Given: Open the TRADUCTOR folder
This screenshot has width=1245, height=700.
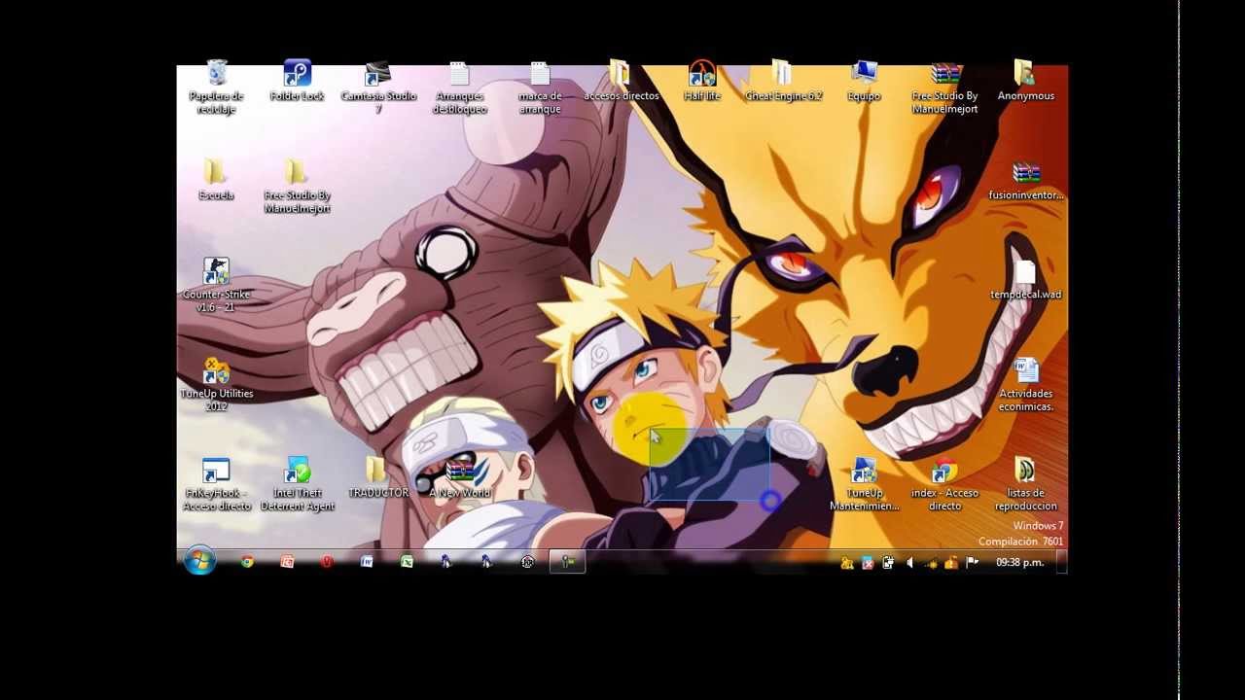Looking at the screenshot, I should tap(378, 477).
